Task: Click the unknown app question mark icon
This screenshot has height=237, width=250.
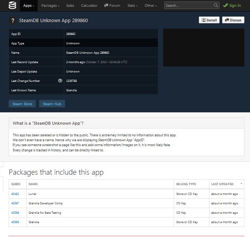Action: tap(13, 21)
